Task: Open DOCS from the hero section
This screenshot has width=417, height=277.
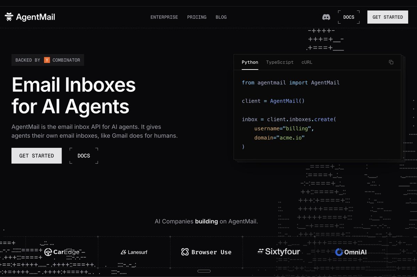Action: click(83, 155)
